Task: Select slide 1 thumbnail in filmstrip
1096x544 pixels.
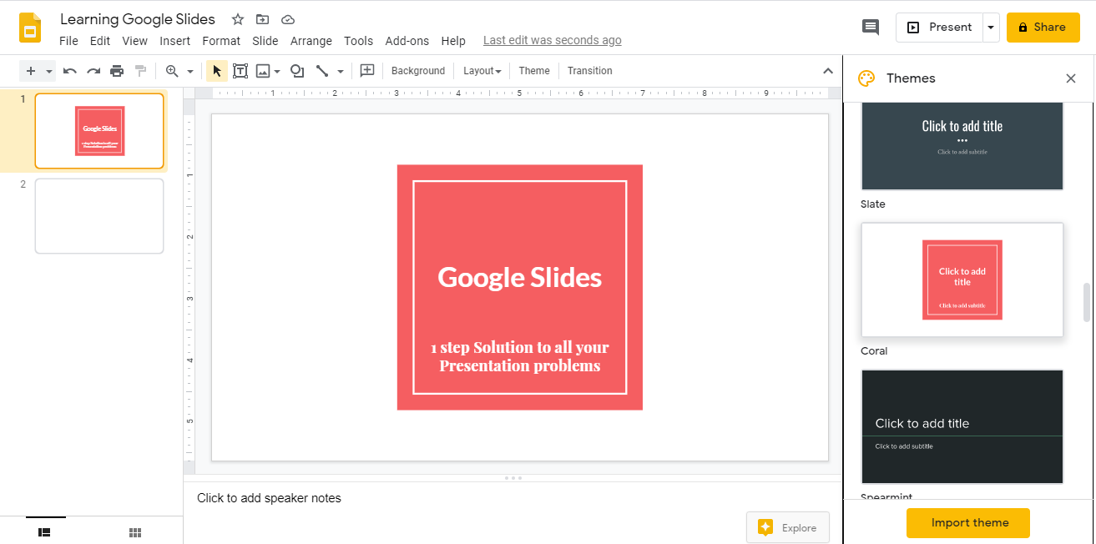Action: 99,131
